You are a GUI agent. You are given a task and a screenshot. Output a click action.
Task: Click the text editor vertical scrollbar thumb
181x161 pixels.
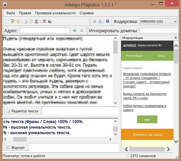coord(115,47)
